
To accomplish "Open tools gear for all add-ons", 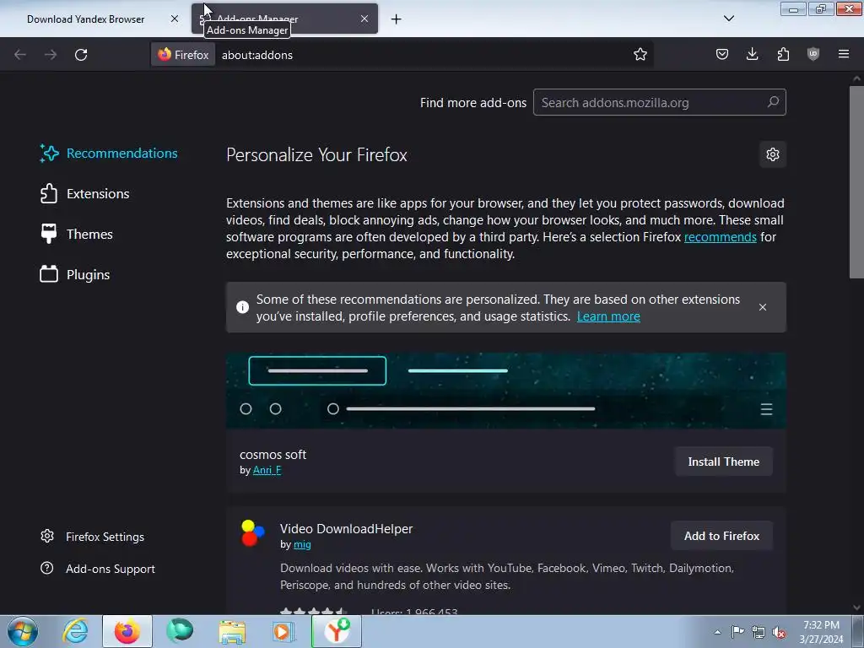I will pos(773,154).
